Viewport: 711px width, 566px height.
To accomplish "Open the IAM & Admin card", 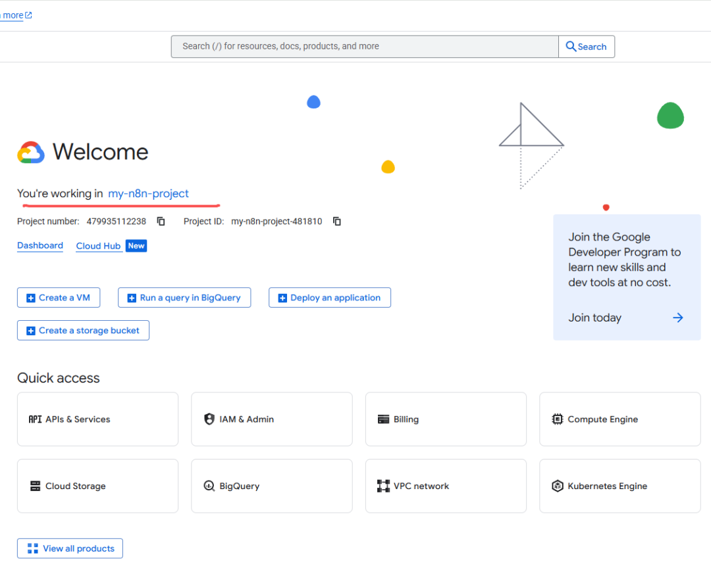I will pyautogui.click(x=271, y=419).
